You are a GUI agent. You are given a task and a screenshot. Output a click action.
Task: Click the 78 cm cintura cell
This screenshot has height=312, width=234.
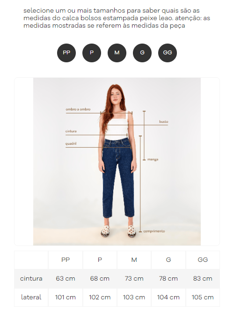click(x=168, y=278)
